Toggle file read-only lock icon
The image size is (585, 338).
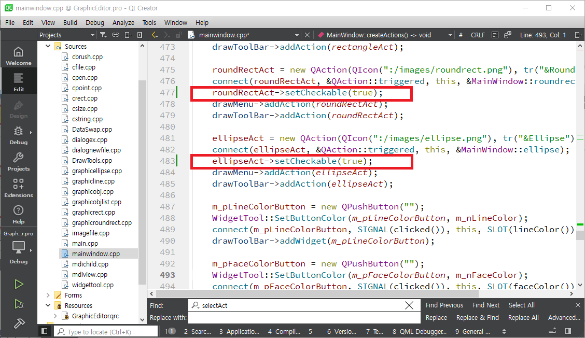click(x=179, y=35)
